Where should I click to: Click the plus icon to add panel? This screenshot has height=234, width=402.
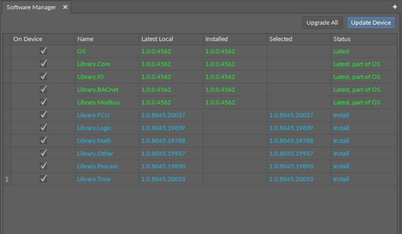pos(395,7)
